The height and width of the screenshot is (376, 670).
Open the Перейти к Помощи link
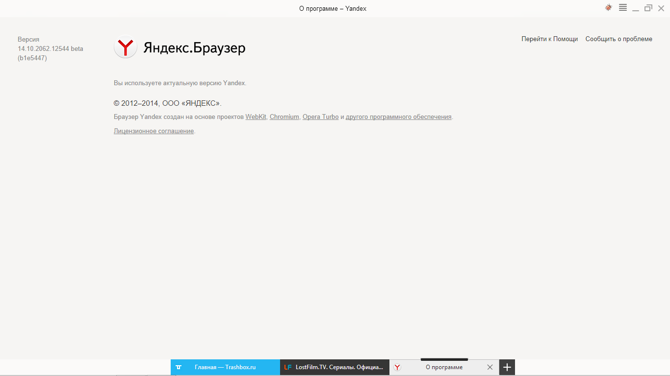click(549, 39)
